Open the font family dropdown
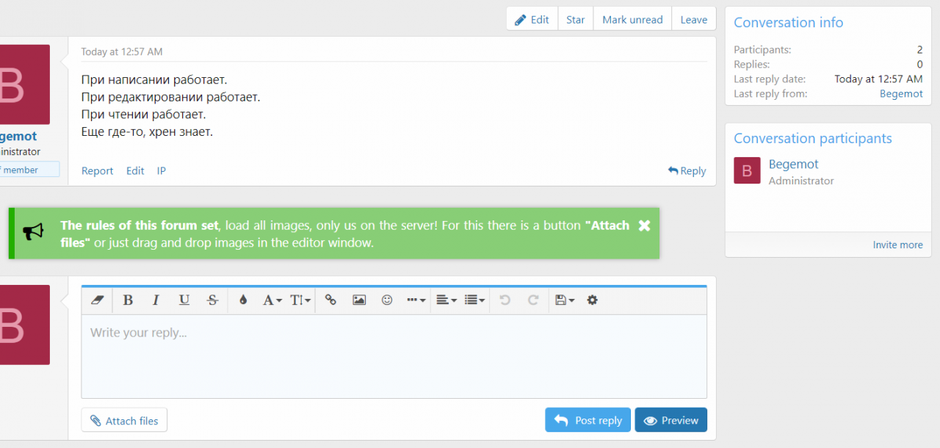Screen dimensions: 940x448 pyautogui.click(x=272, y=300)
